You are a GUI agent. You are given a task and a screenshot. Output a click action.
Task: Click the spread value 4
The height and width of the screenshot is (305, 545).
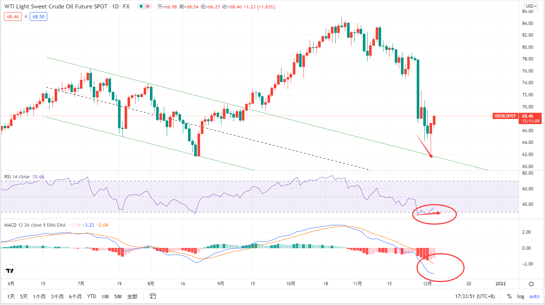click(26, 16)
